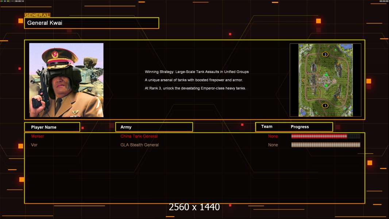The width and height of the screenshot is (389, 219).
Task: Click Merser's team value None
Action: 273,136
